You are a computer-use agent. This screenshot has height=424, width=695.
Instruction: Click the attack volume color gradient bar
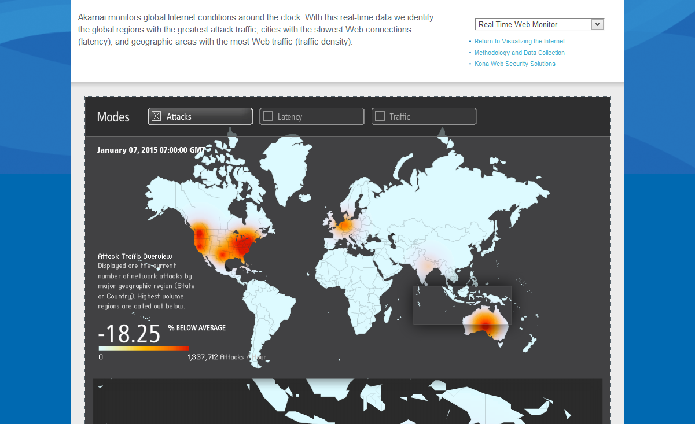click(x=144, y=348)
